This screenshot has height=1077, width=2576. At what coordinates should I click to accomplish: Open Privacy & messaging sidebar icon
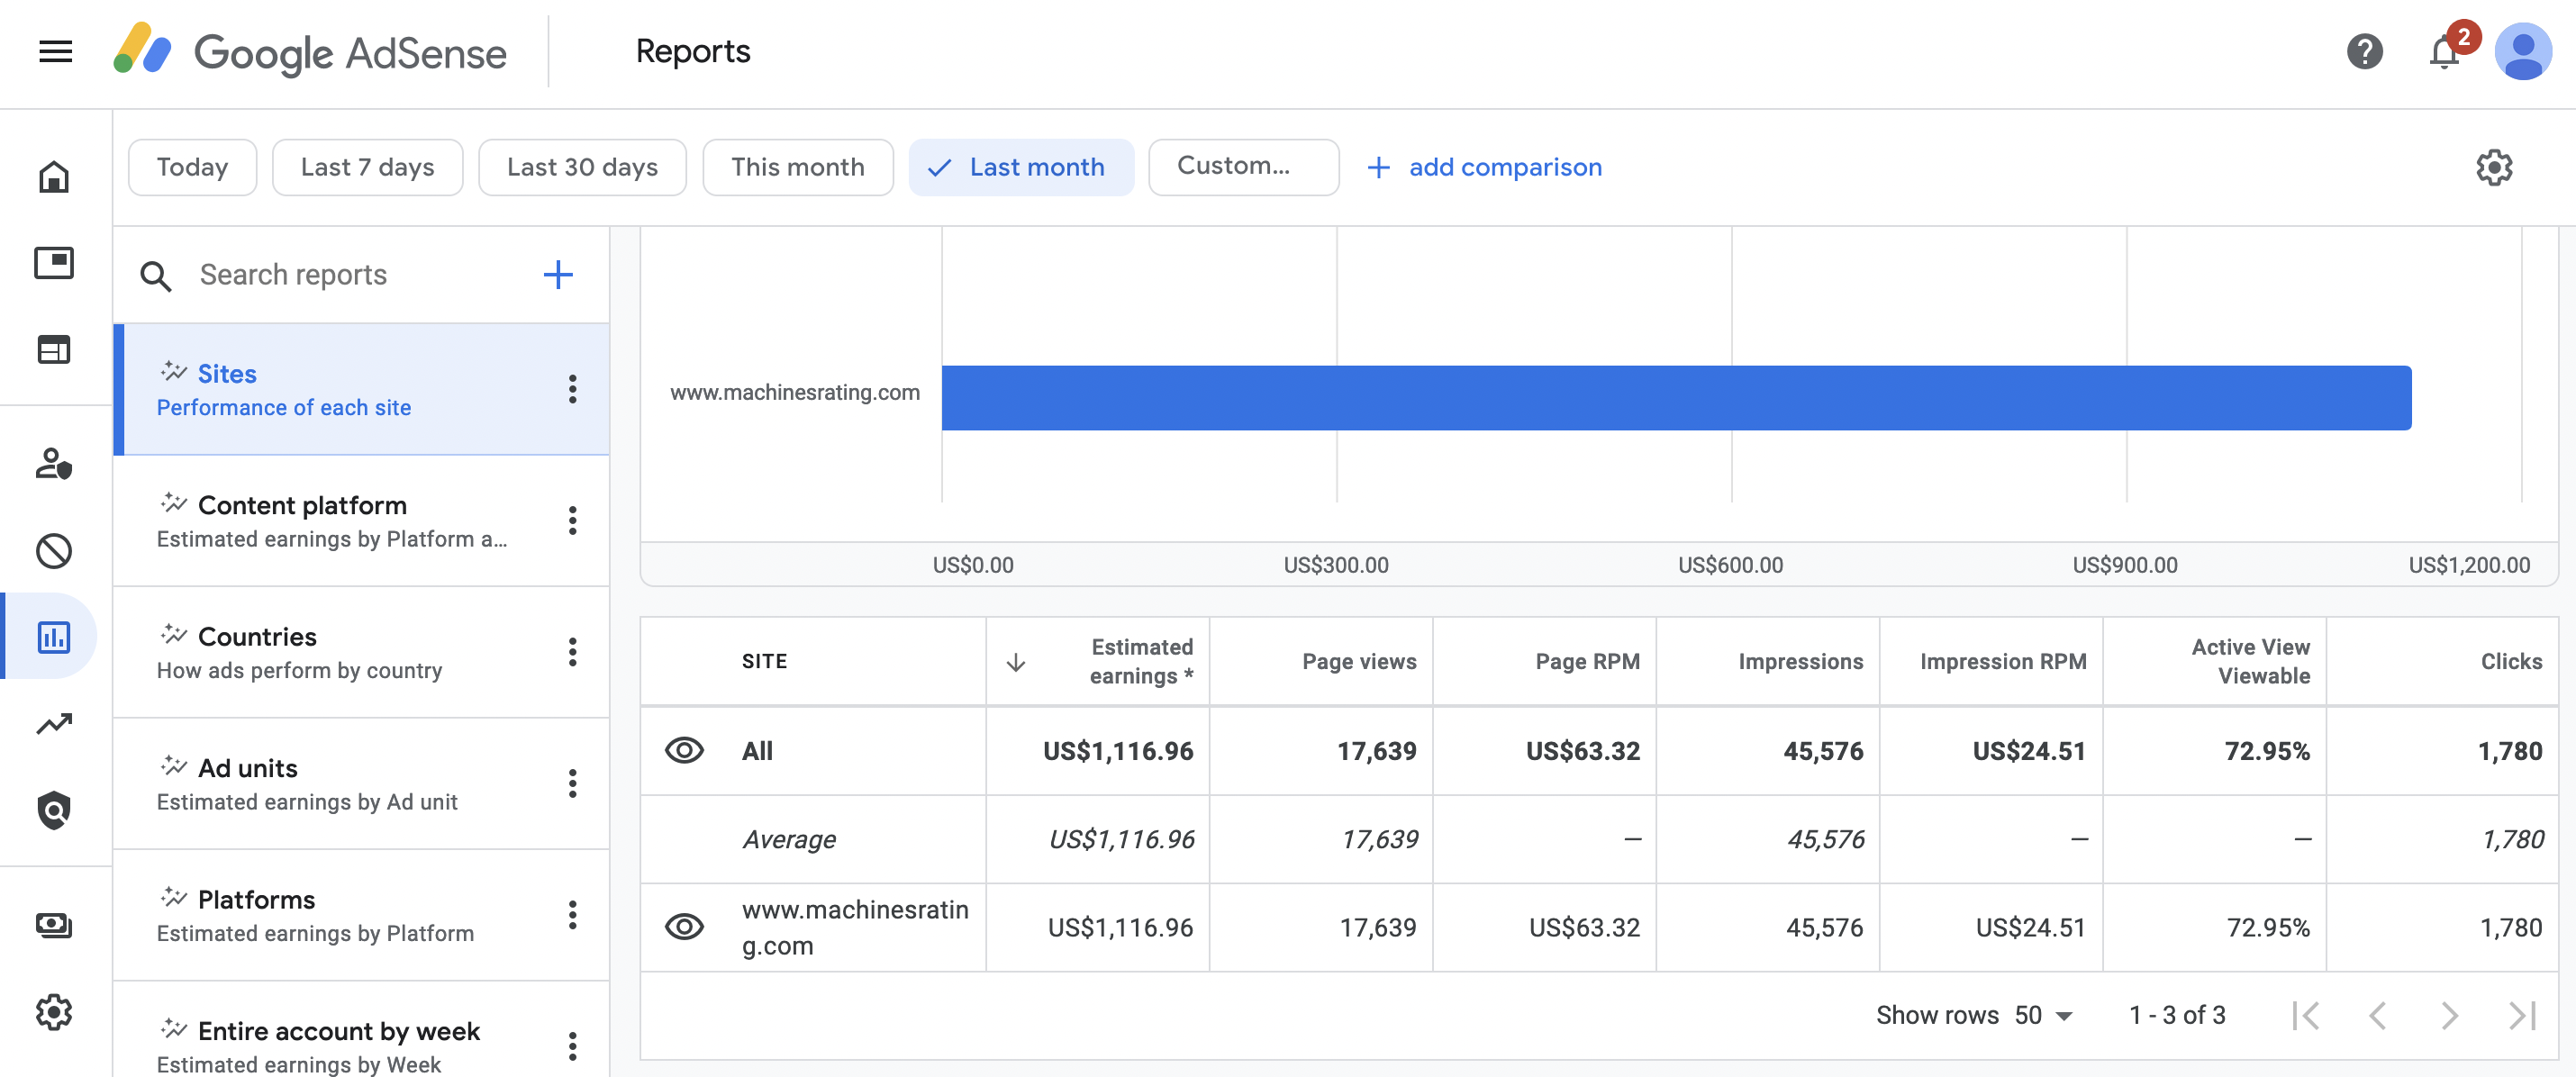tap(54, 464)
